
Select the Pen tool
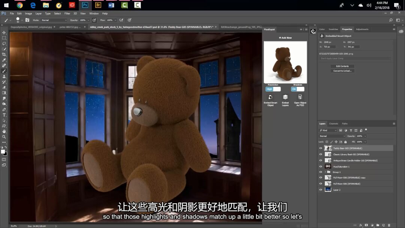click(x=4, y=109)
